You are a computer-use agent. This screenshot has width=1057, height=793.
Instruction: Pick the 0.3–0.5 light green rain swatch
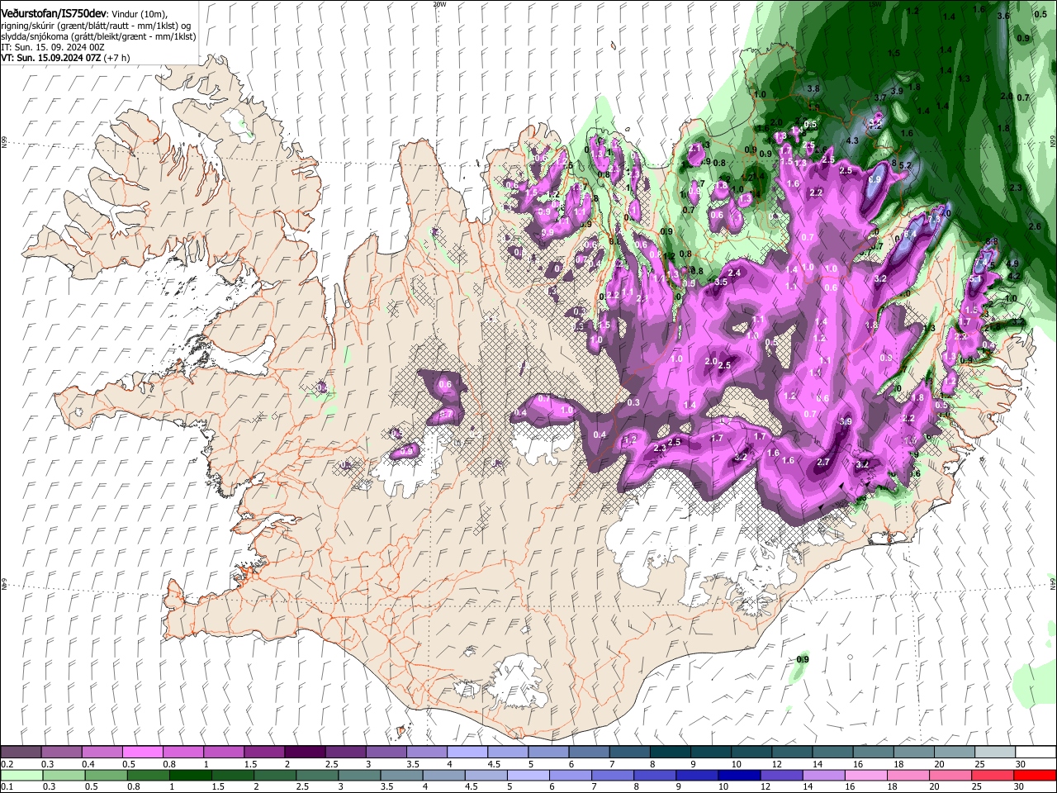point(64,776)
